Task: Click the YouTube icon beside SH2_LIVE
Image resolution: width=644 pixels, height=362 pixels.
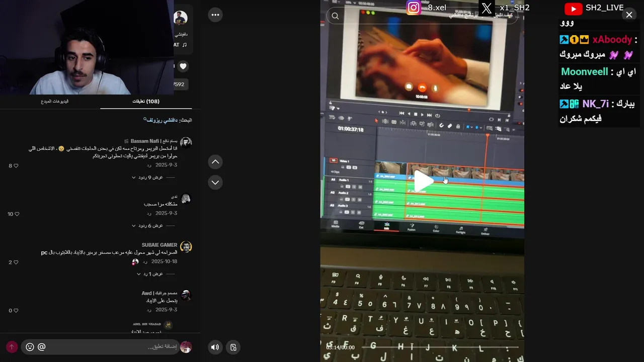Action: 573,9
